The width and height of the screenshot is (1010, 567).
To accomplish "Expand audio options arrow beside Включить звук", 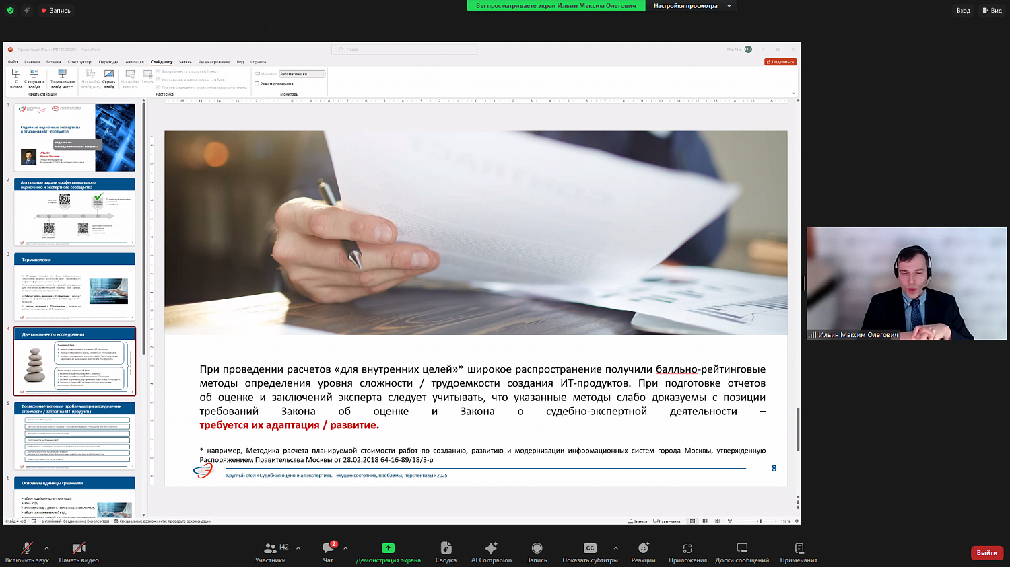I will pos(46,548).
